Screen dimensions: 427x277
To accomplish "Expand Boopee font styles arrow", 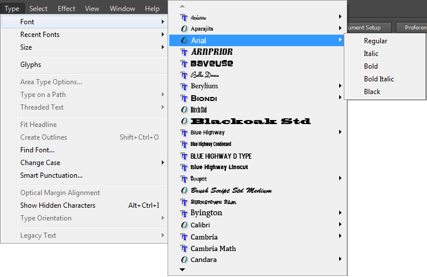I will pos(340,178).
